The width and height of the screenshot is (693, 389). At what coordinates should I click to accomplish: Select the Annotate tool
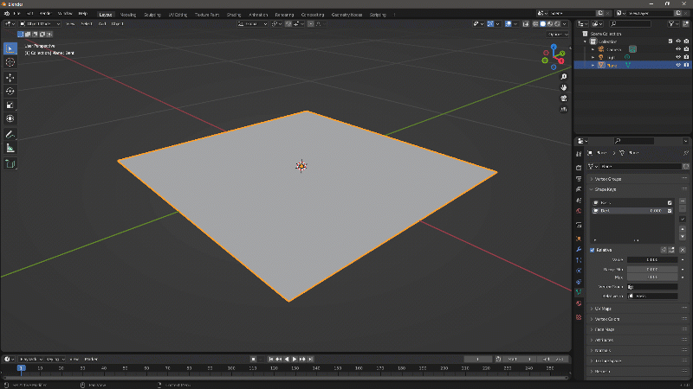(10, 134)
